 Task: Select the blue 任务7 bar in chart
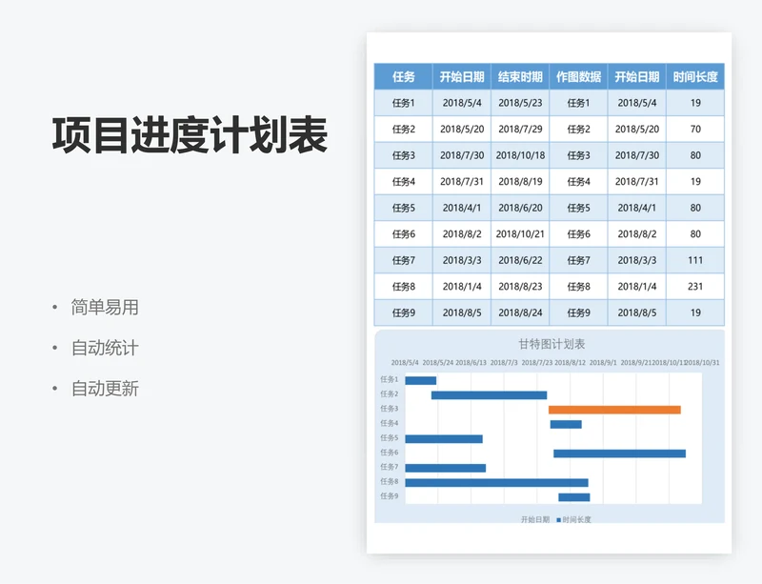point(445,469)
